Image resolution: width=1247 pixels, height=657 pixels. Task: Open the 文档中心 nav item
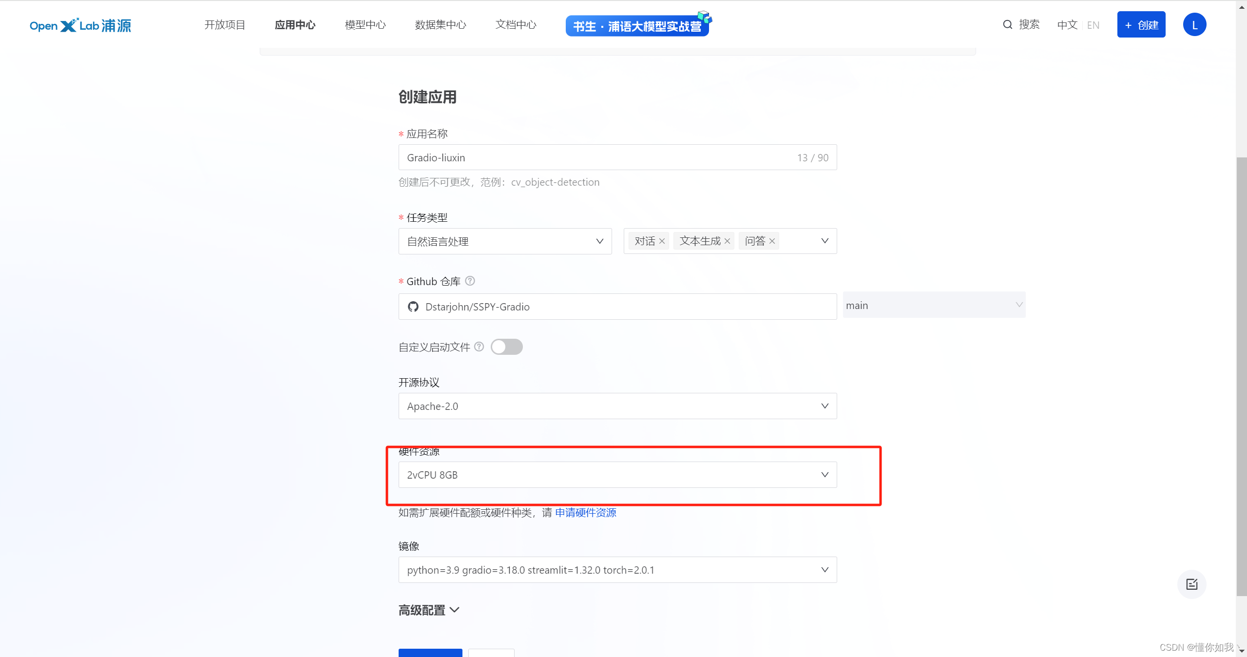click(x=516, y=25)
